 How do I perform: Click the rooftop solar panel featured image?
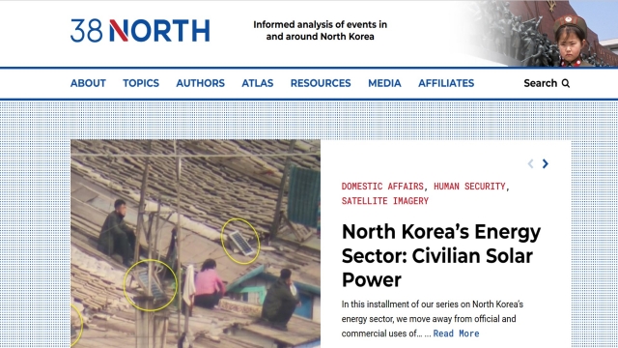(x=195, y=244)
